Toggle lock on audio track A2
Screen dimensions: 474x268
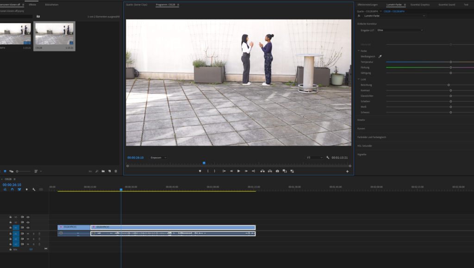tap(10, 239)
